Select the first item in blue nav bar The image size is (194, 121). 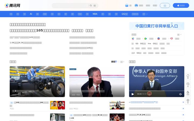click(x=11, y=14)
